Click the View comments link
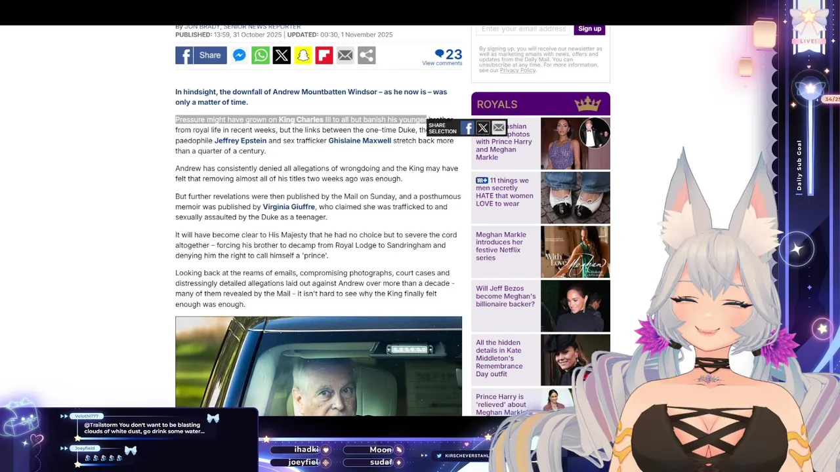 pos(442,64)
